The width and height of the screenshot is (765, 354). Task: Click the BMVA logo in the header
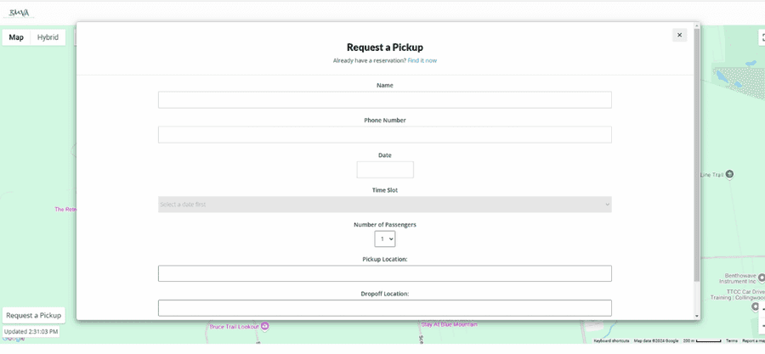(19, 13)
